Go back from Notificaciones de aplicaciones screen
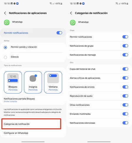 coord(5,13)
